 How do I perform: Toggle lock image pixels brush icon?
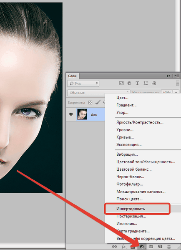(x=98, y=102)
